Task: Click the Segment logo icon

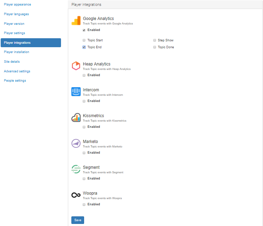Action: coord(76,169)
